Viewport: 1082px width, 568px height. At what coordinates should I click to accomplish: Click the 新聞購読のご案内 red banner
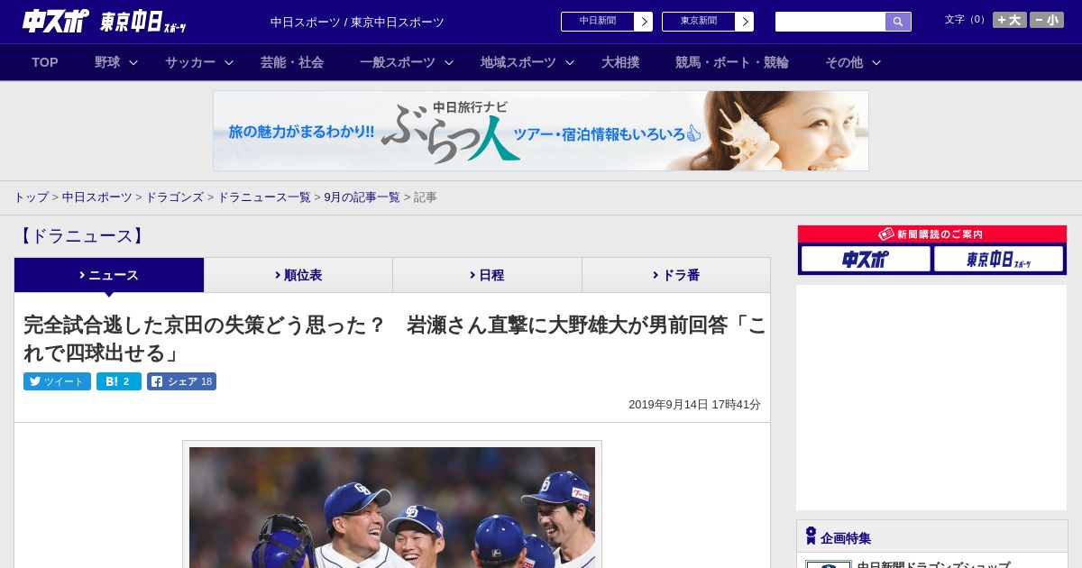coord(932,234)
